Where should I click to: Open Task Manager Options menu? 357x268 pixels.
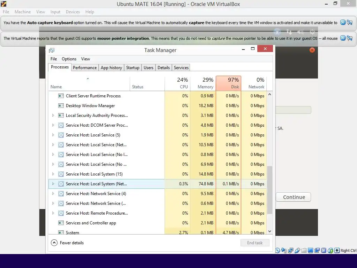[x=69, y=59]
